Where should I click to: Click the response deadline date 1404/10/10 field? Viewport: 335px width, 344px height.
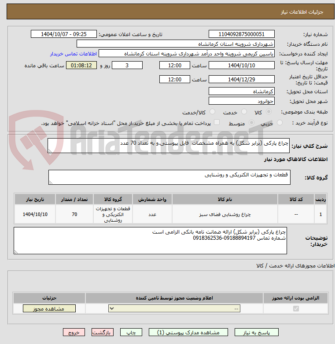pyautogui.click(x=242, y=65)
